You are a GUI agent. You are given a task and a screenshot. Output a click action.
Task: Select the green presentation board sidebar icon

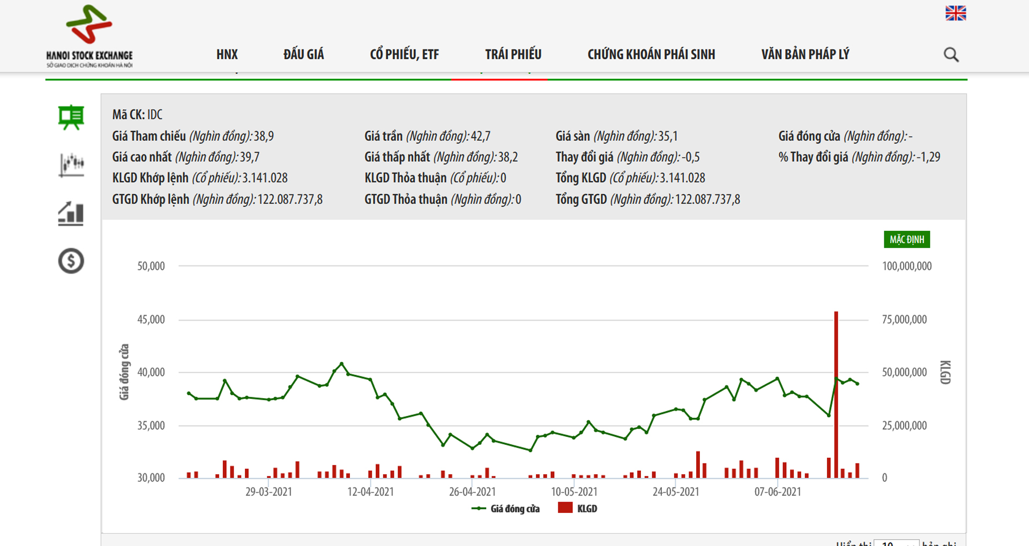point(71,117)
